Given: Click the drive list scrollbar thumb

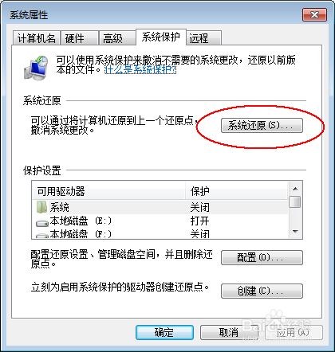Looking at the screenshot, I should 295,201.
